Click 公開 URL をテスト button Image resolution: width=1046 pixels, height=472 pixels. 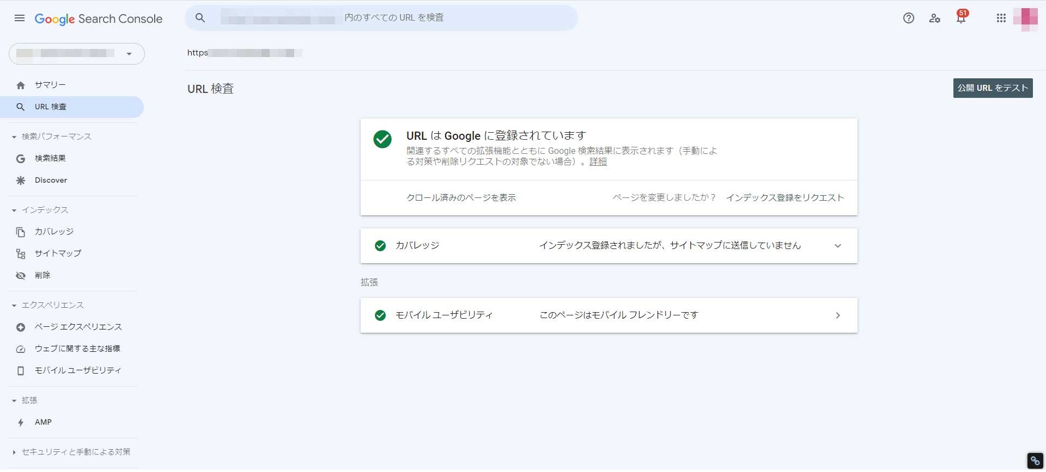(993, 88)
